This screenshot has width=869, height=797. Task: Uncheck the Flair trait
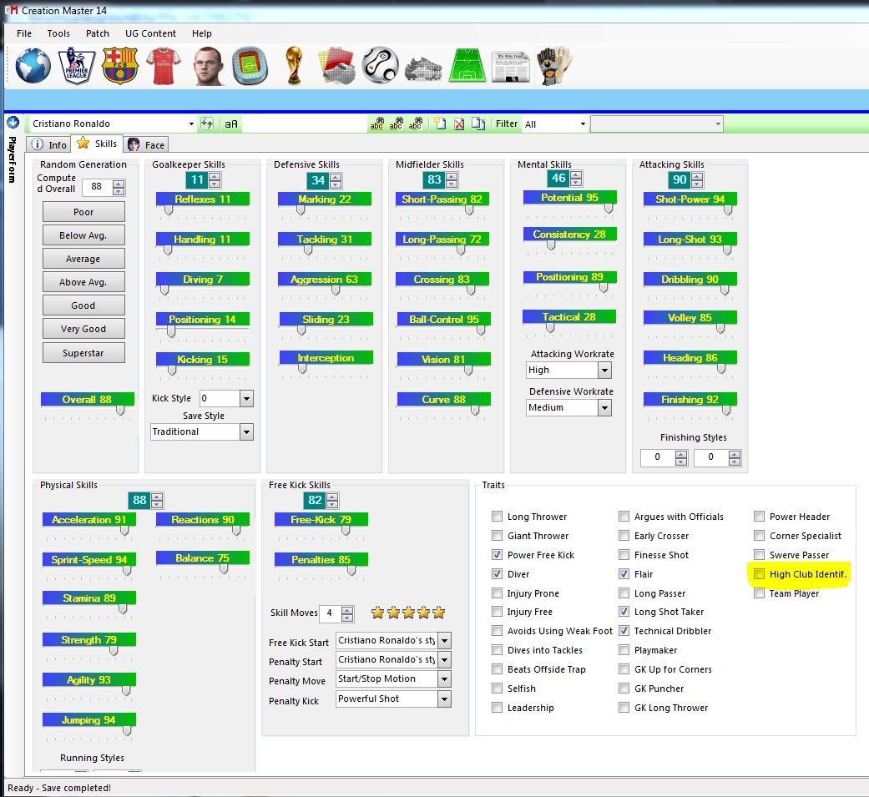[x=624, y=574]
